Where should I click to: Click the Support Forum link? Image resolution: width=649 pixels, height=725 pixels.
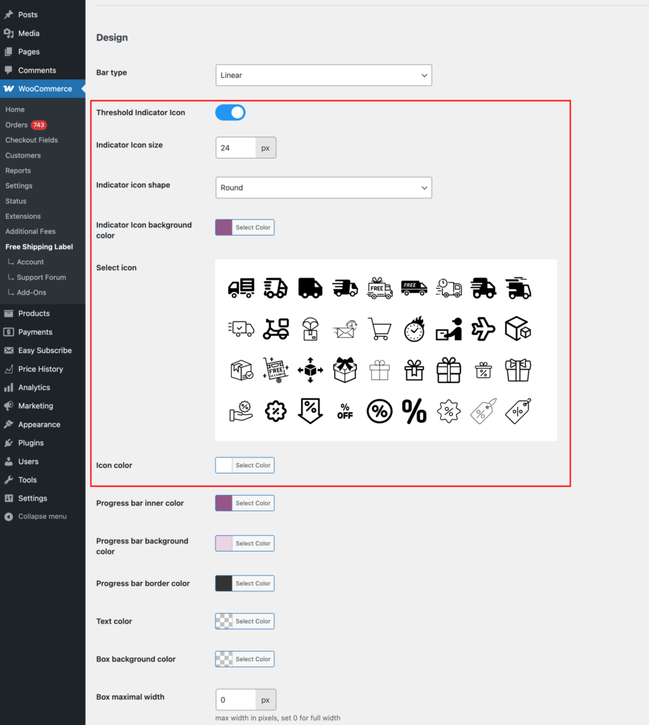pyautogui.click(x=41, y=278)
